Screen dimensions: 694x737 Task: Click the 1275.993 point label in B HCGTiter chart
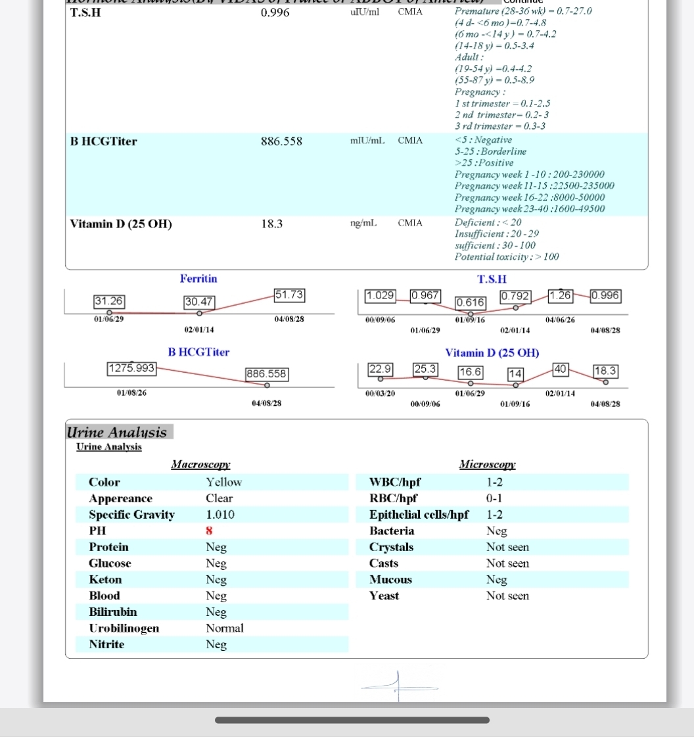click(131, 369)
